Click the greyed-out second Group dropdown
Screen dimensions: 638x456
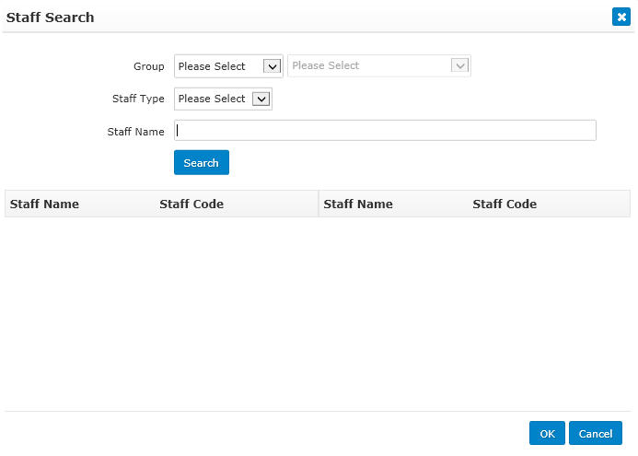point(378,65)
